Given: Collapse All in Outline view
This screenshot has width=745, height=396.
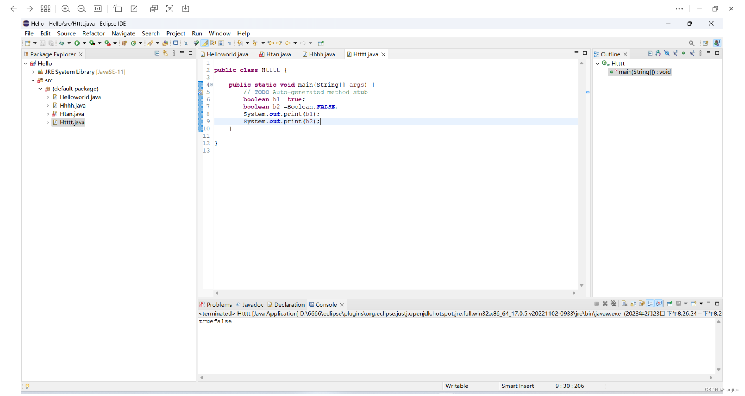Looking at the screenshot, I should [x=650, y=53].
